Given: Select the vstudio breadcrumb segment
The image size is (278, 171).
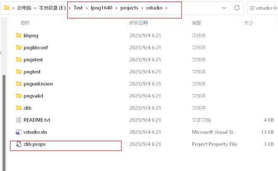Looking at the screenshot, I should (x=154, y=8).
